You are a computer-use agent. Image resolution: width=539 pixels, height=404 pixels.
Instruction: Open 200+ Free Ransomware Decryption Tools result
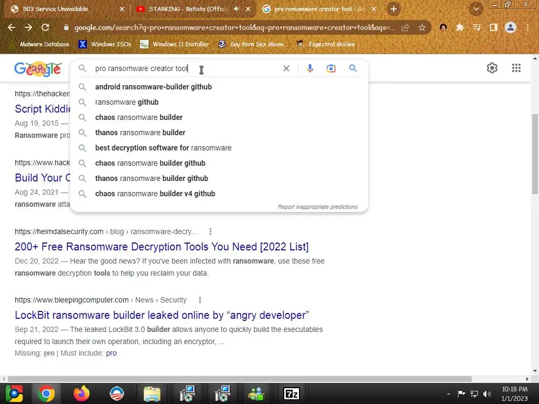[x=162, y=247]
